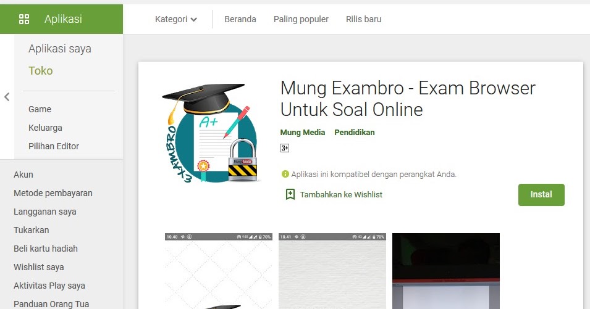Screen dimensions: 590x309
Task: Click the wishlist bookmark icon
Action: tap(290, 194)
